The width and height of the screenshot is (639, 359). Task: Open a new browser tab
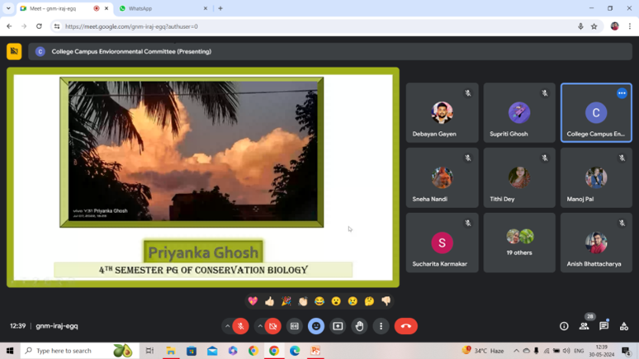[220, 8]
